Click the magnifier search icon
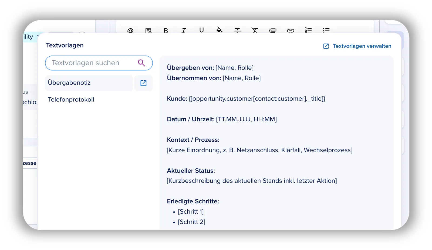This screenshot has height=250, width=432. 141,63
